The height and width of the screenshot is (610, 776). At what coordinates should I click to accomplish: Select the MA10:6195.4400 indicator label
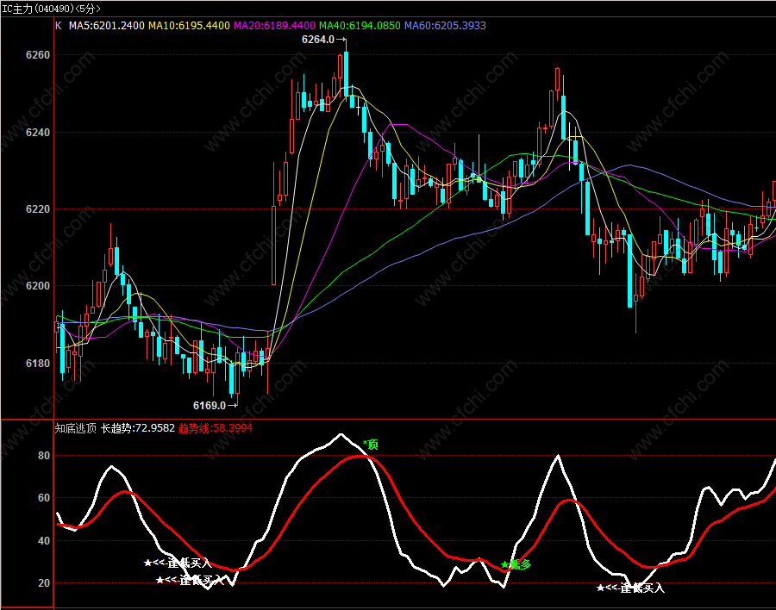[189, 26]
